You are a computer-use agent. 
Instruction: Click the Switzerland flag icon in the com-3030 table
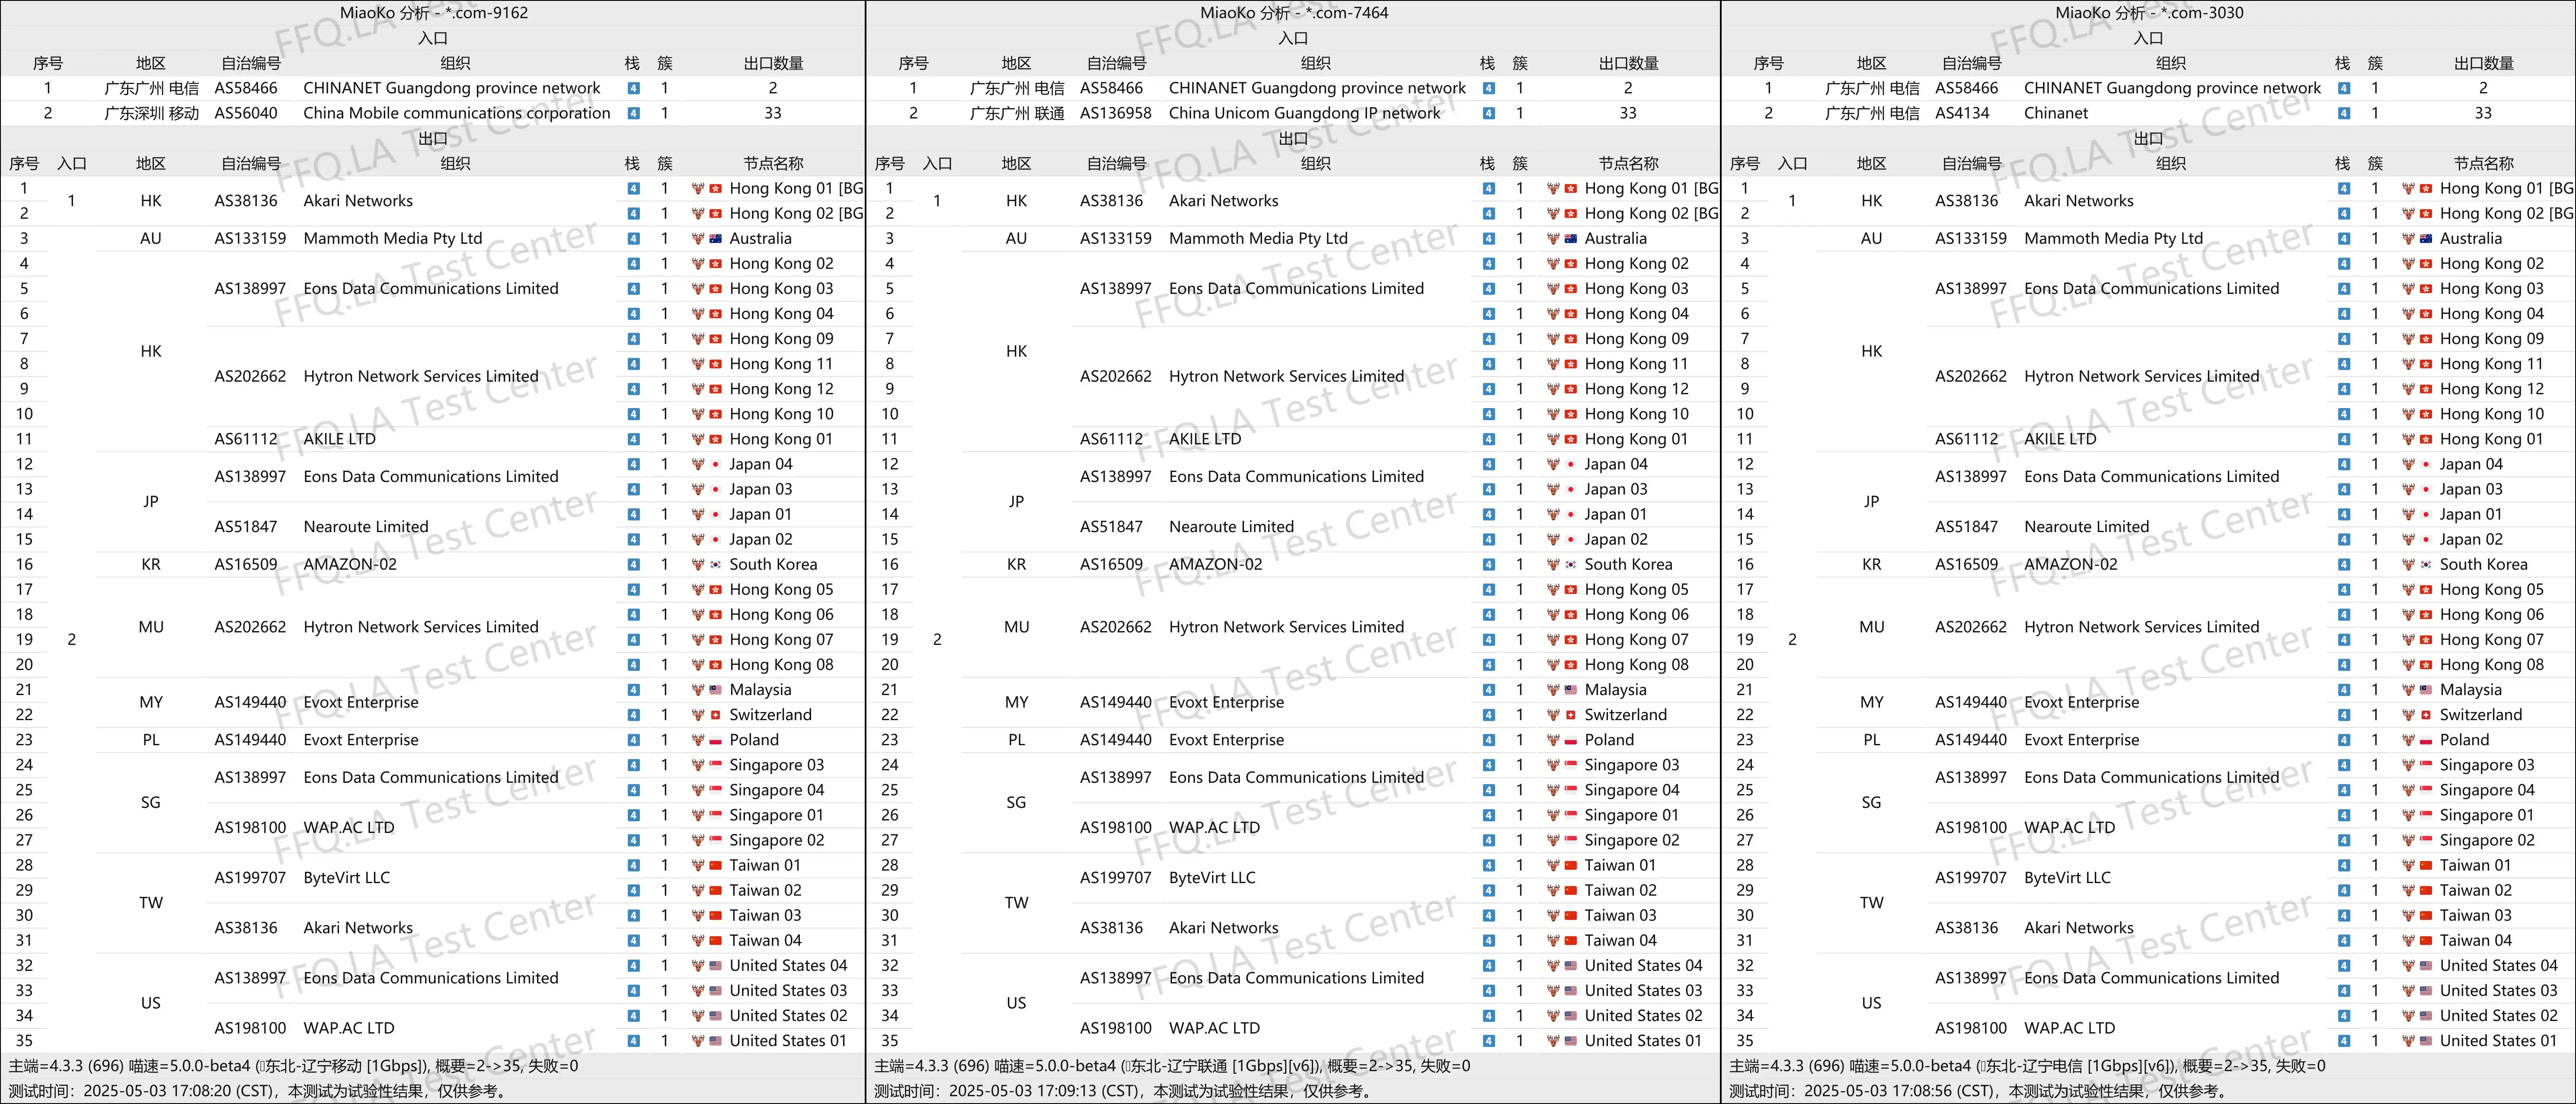click(x=2426, y=715)
